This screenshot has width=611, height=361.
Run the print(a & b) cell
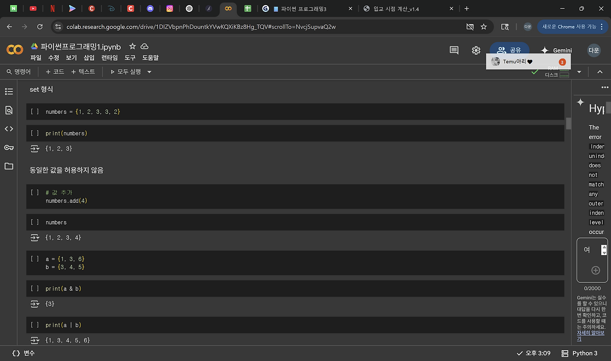point(34,289)
